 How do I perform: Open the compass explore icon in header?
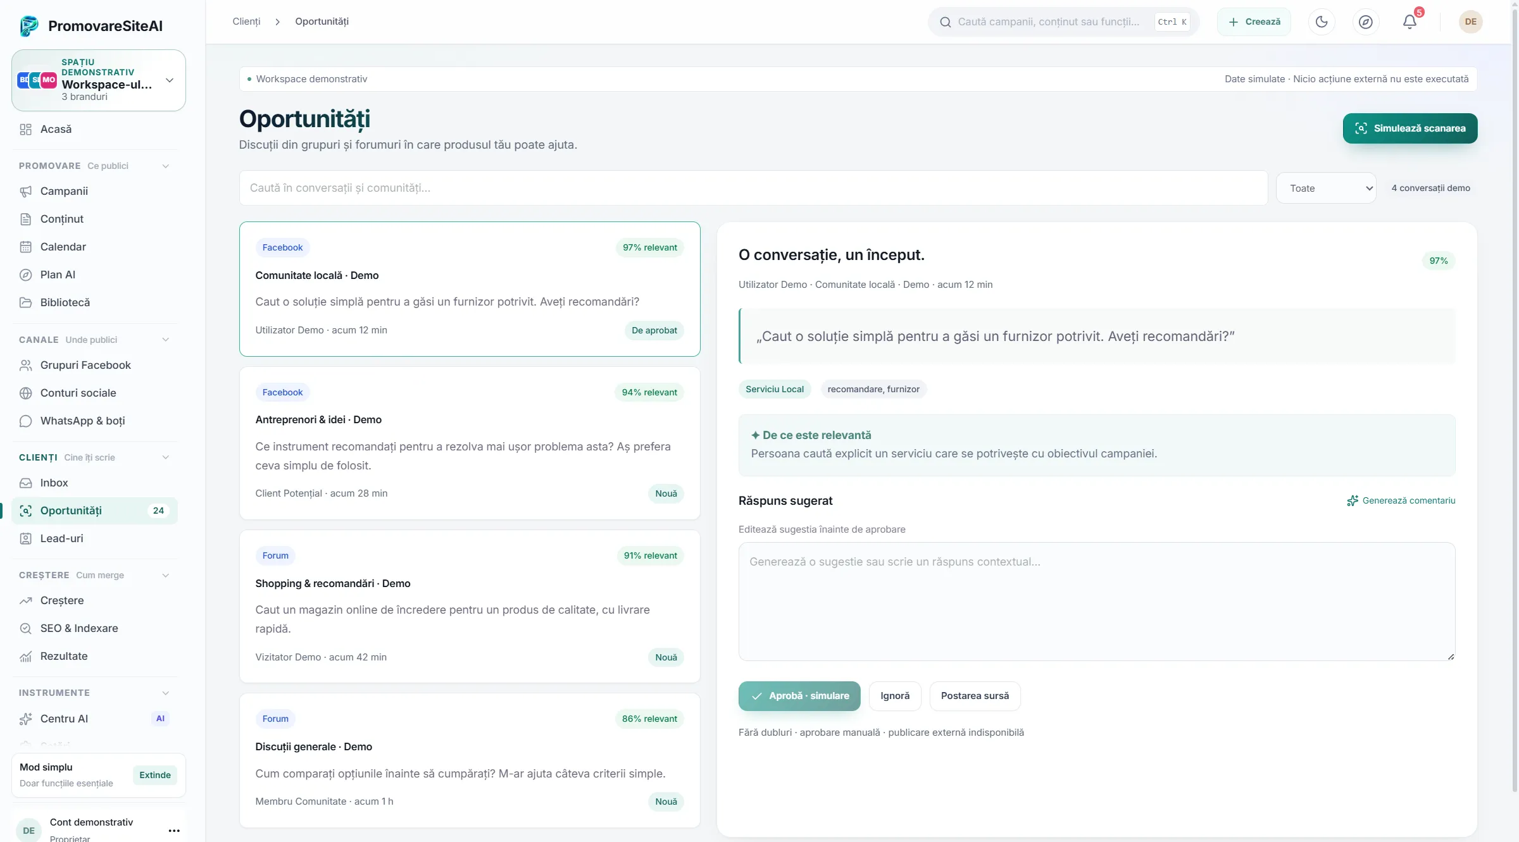click(x=1366, y=22)
